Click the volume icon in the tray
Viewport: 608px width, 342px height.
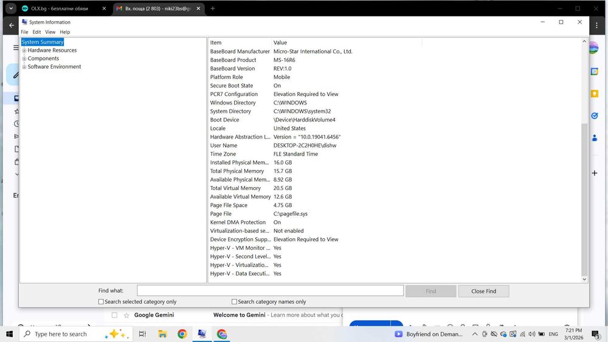pyautogui.click(x=531, y=334)
